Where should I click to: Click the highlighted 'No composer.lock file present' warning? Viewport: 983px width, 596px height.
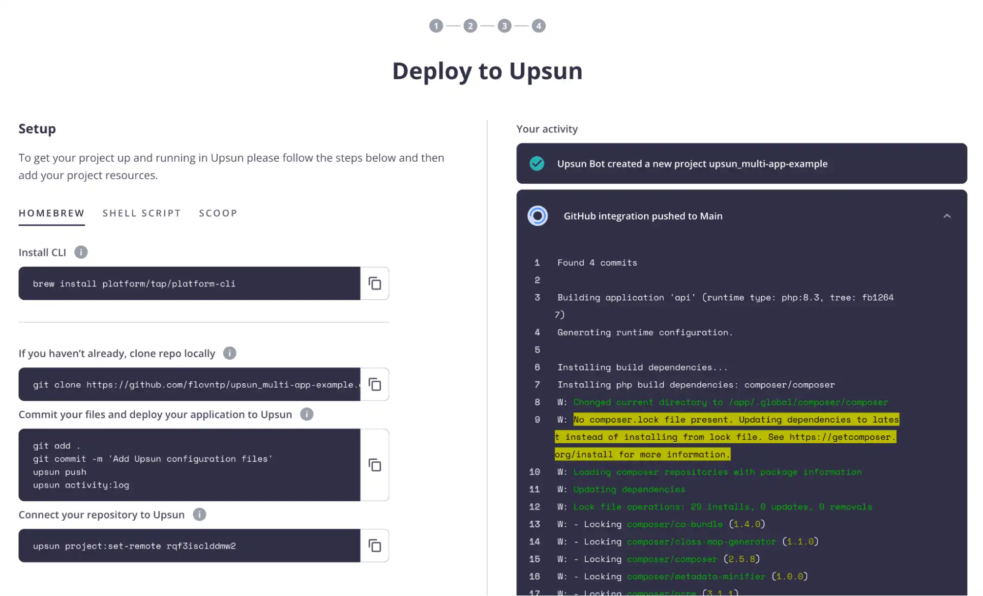[727, 437]
